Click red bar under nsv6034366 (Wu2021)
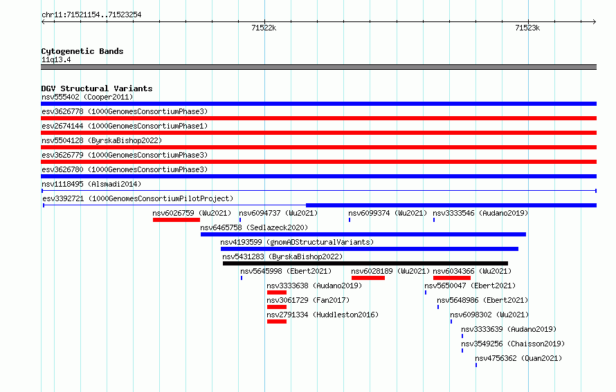This screenshot has height=392, width=616. click(x=452, y=278)
